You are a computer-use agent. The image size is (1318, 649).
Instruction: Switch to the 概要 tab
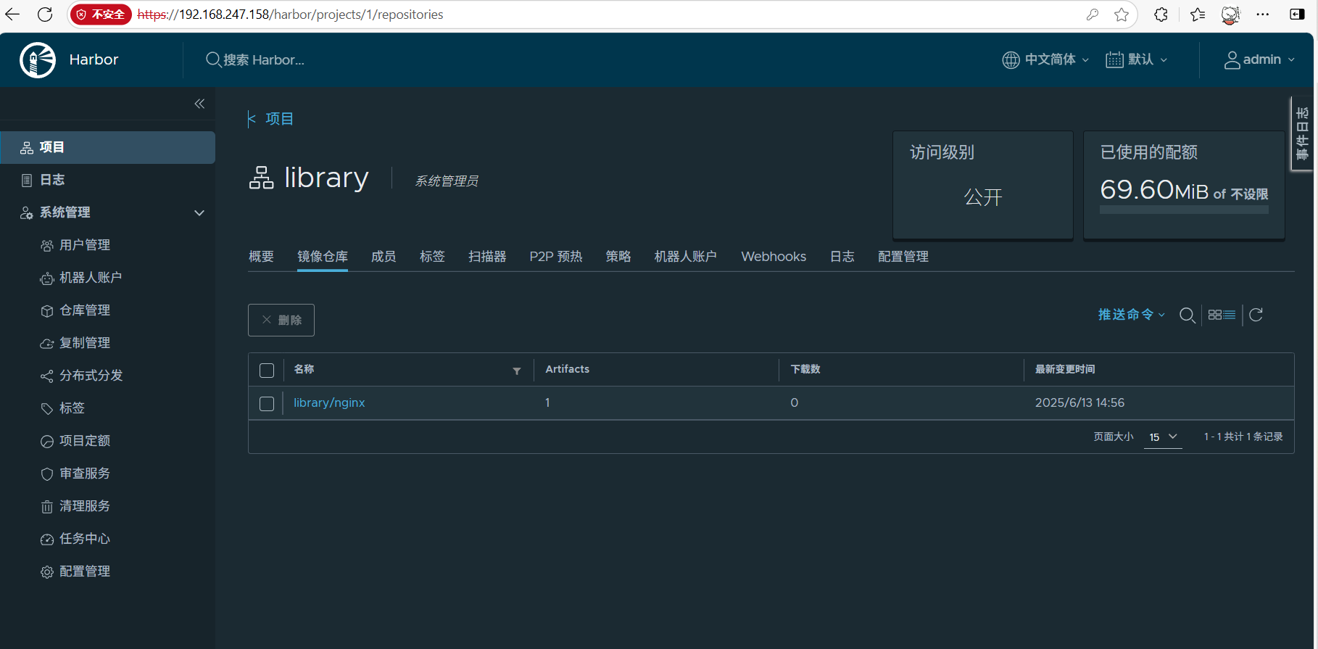point(261,257)
